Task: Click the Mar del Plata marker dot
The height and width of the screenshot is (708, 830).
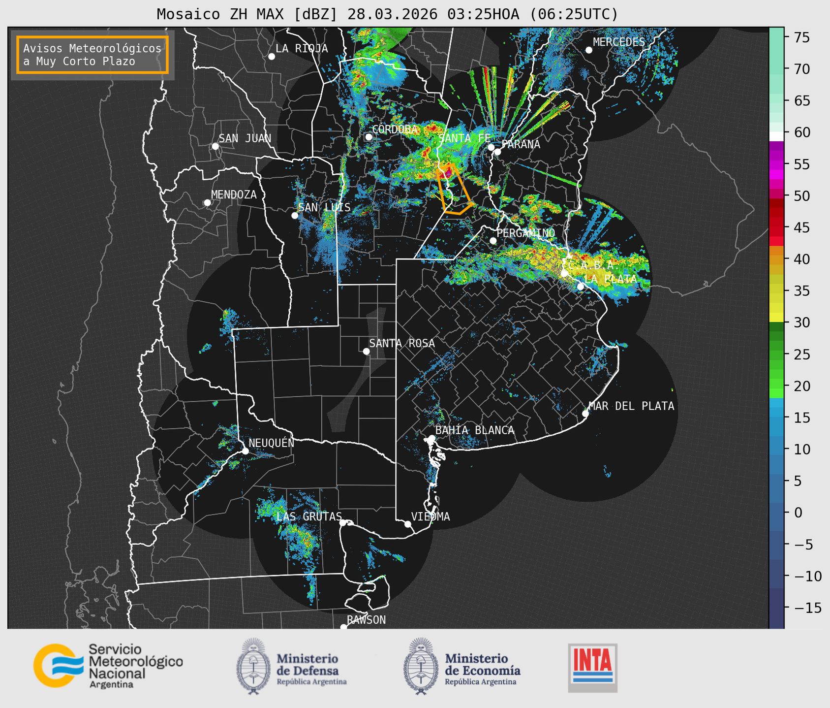Action: point(585,413)
